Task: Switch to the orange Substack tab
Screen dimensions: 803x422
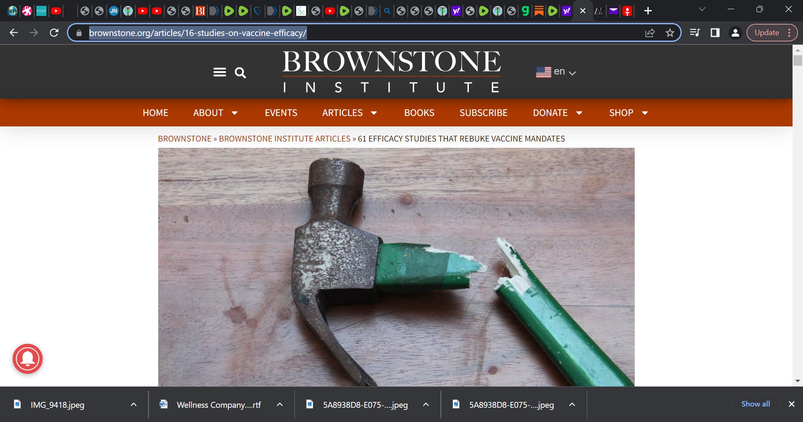Action: [539, 11]
